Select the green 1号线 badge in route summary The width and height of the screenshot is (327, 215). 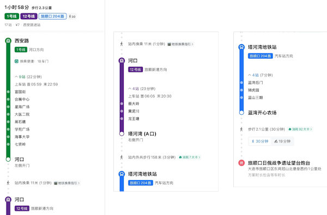pos(11,16)
